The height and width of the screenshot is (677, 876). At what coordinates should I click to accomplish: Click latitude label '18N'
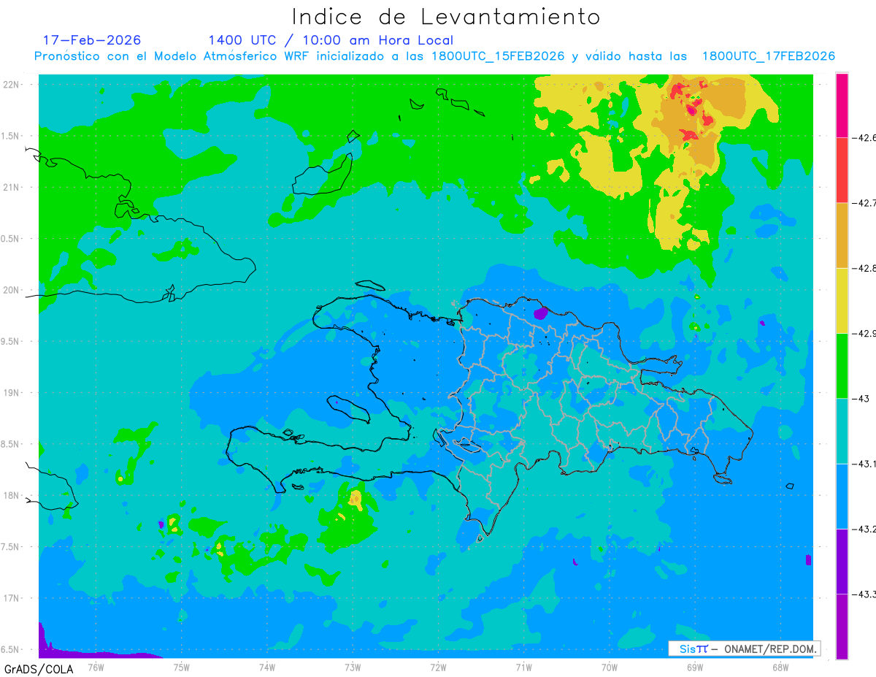(x=12, y=496)
